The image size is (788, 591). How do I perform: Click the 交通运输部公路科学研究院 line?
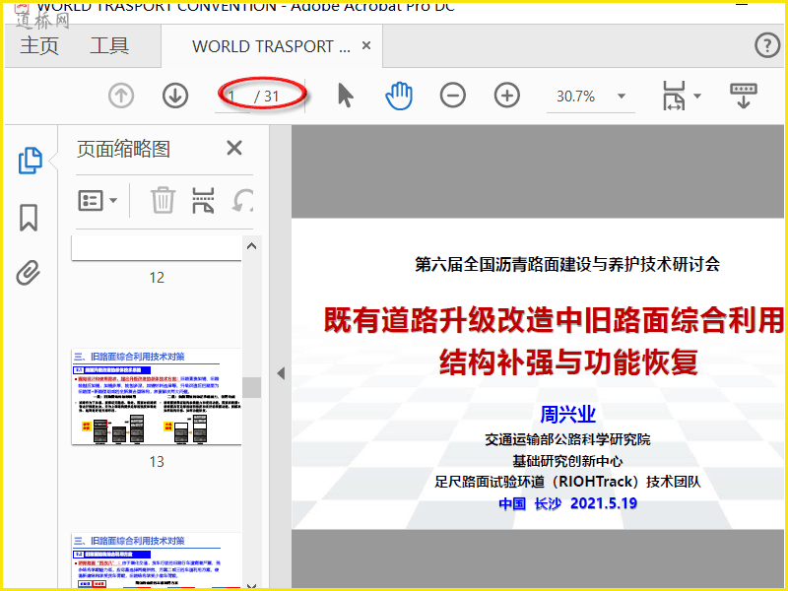point(567,439)
